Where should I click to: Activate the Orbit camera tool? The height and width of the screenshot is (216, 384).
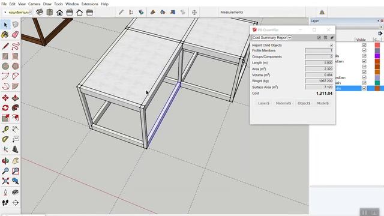[5, 161]
